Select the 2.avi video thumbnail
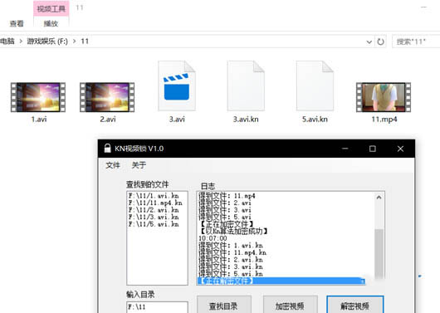Viewport: 440px width, 313px height. pos(107,97)
